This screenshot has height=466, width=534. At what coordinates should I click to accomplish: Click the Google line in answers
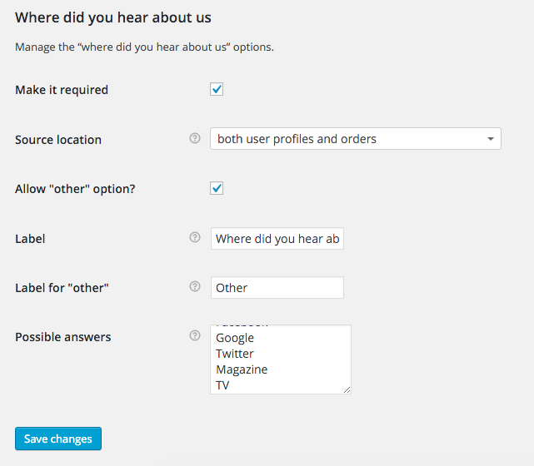click(x=235, y=338)
